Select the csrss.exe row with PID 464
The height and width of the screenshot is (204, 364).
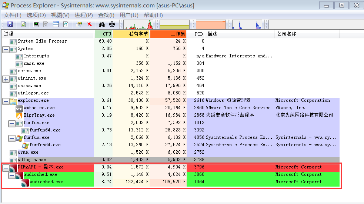point(171,86)
